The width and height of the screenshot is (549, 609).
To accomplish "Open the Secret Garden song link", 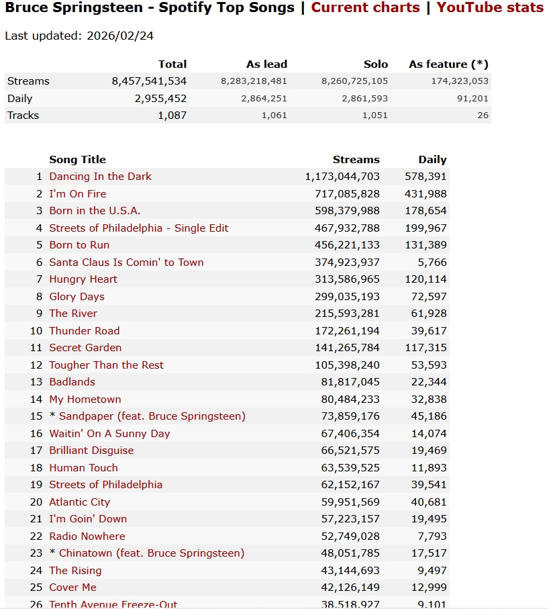I will (85, 348).
